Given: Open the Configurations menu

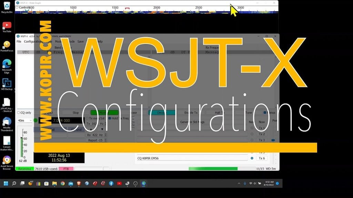Looking at the screenshot, I should [x=33, y=42].
